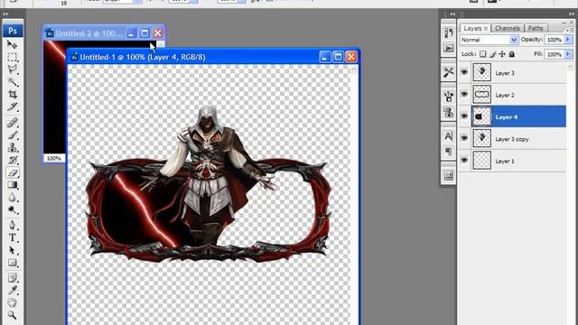Hide Layer 3 with its eye icon
This screenshot has width=578, height=325.
464,72
